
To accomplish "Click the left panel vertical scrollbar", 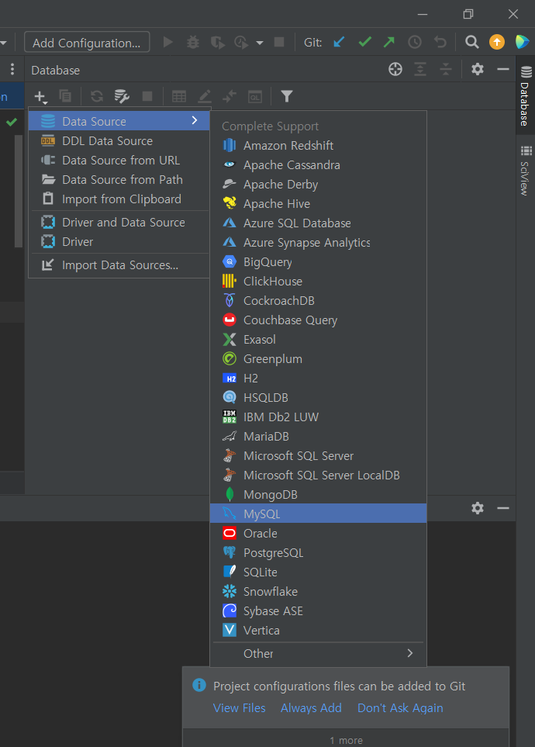I will tap(19, 191).
